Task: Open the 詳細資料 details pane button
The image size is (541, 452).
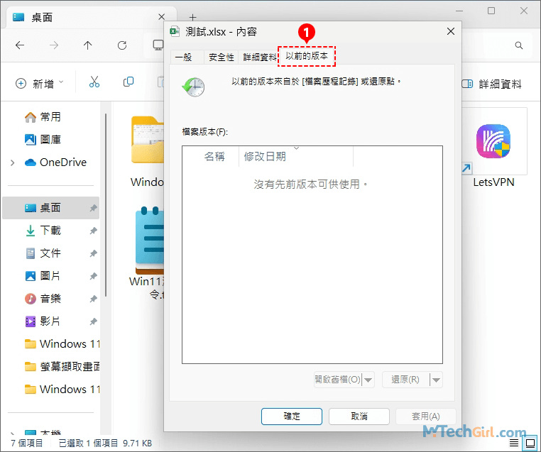Action: tap(491, 84)
